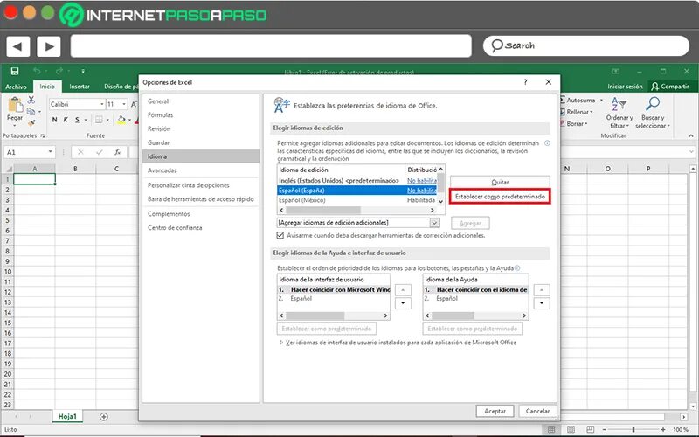Click the help question mark in dialog
The image size is (699, 437).
[526, 82]
